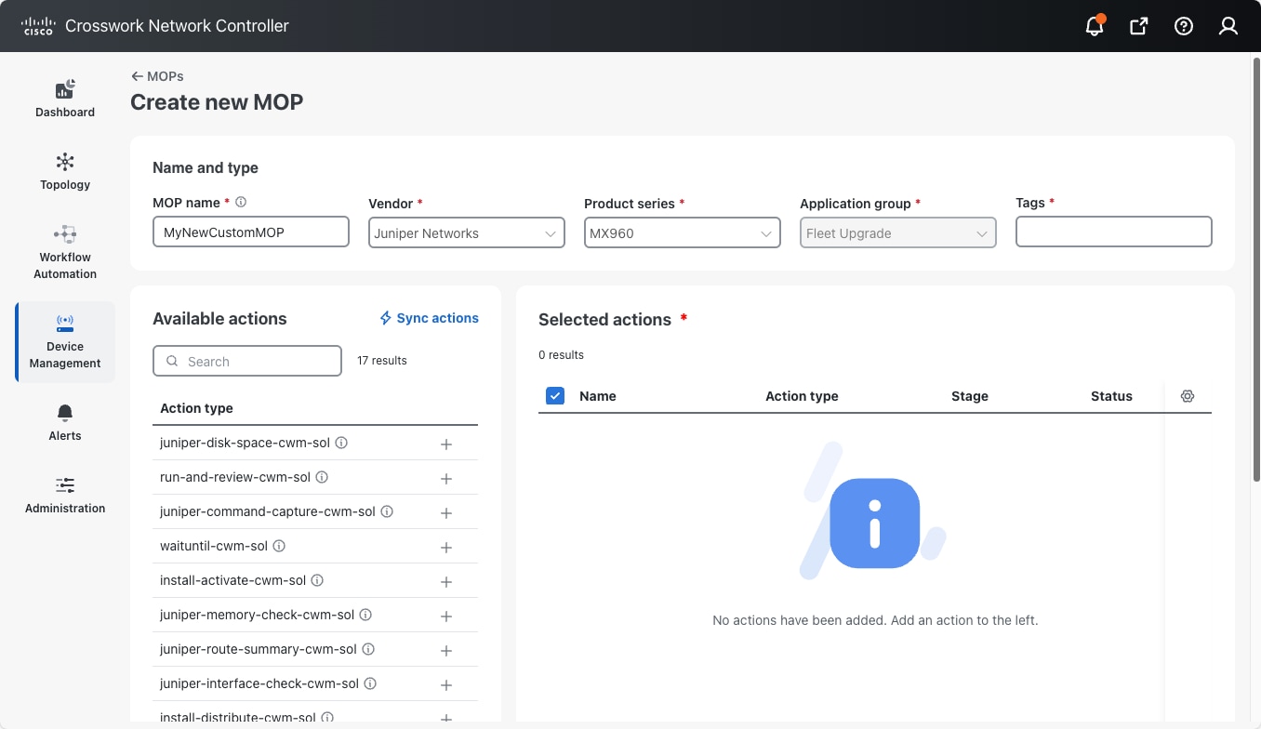Open the Workflow Automation sidebar icon
Screen dimensions: 1261x729
(64, 234)
